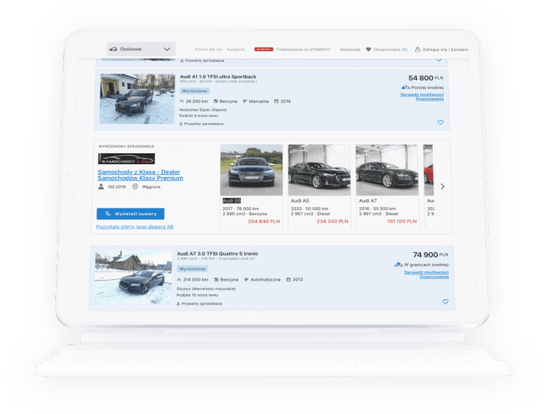Click the Audi A5 car thumbnail
The height and width of the screenshot is (414, 546).
coord(320,170)
